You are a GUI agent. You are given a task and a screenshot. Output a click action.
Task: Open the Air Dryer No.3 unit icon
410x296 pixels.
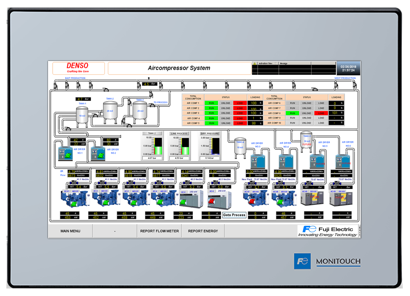pyautogui.click(x=257, y=161)
